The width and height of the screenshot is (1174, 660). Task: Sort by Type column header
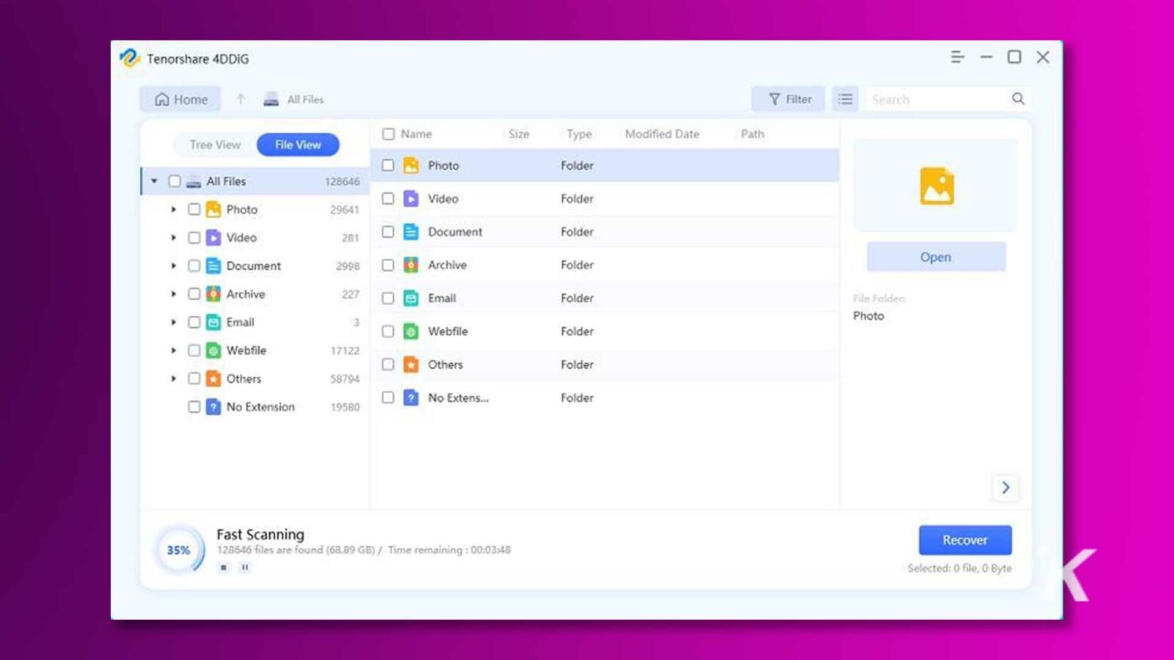pos(579,134)
